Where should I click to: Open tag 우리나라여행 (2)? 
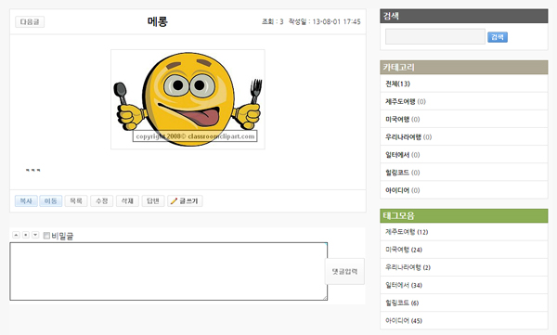pyautogui.click(x=408, y=267)
